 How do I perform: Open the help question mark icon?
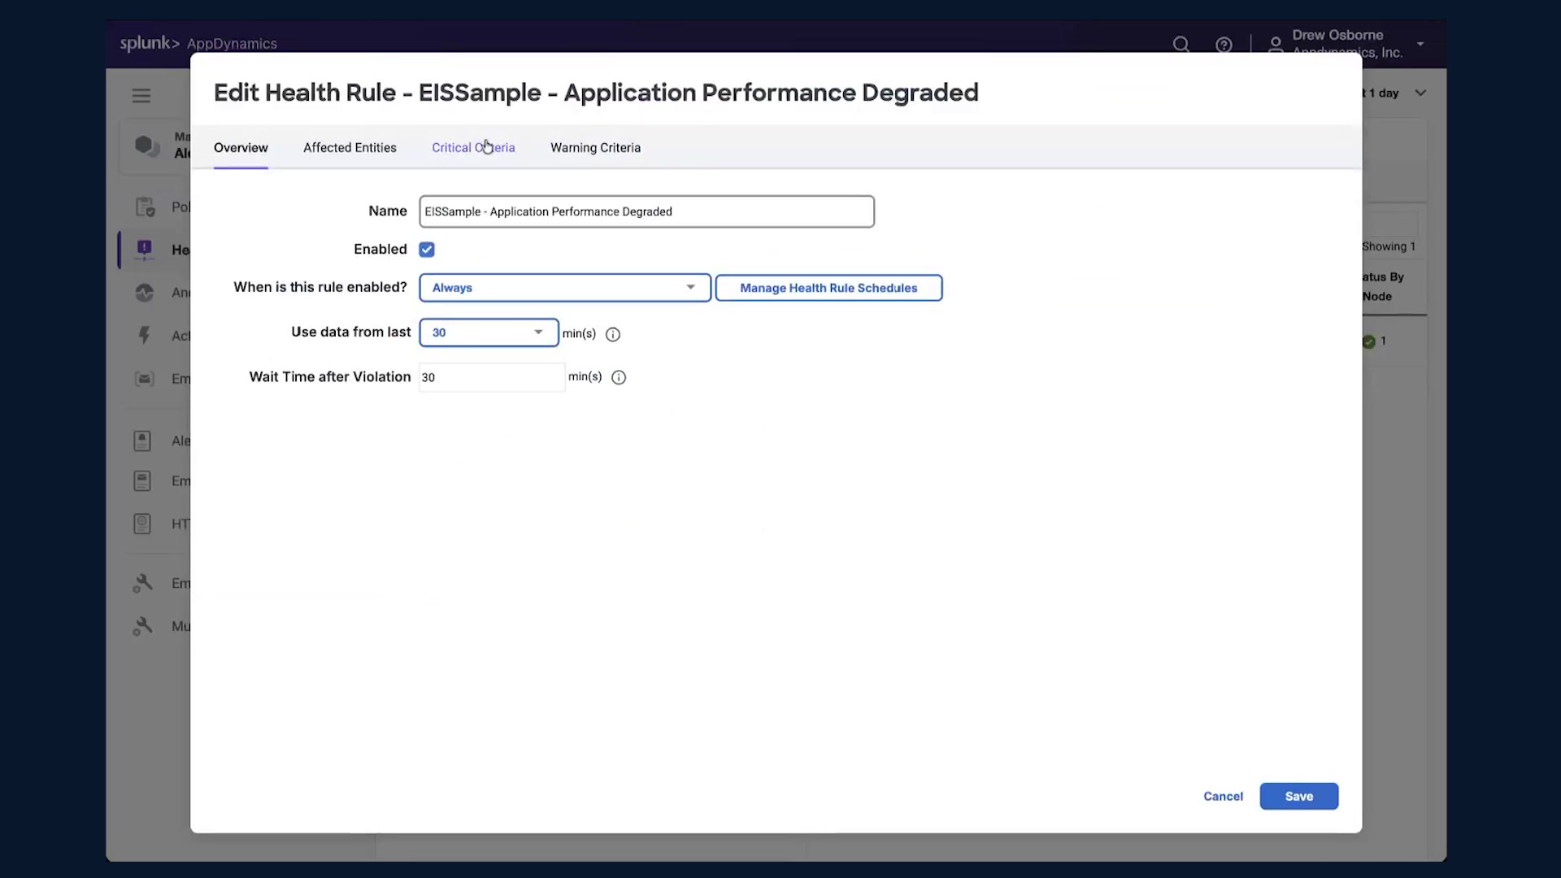click(x=1224, y=45)
